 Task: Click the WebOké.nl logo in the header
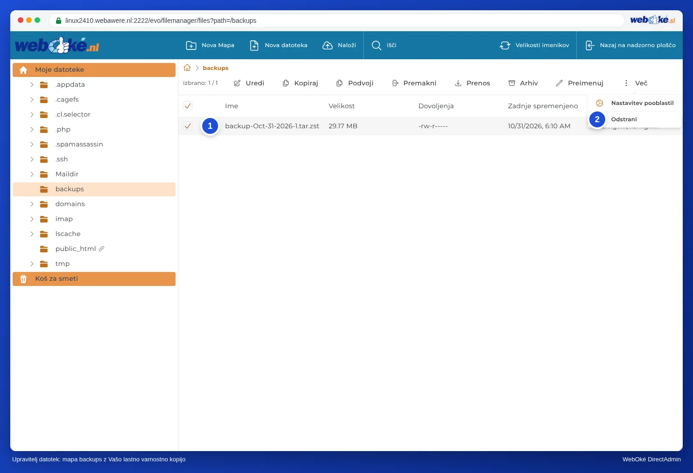tap(57, 45)
